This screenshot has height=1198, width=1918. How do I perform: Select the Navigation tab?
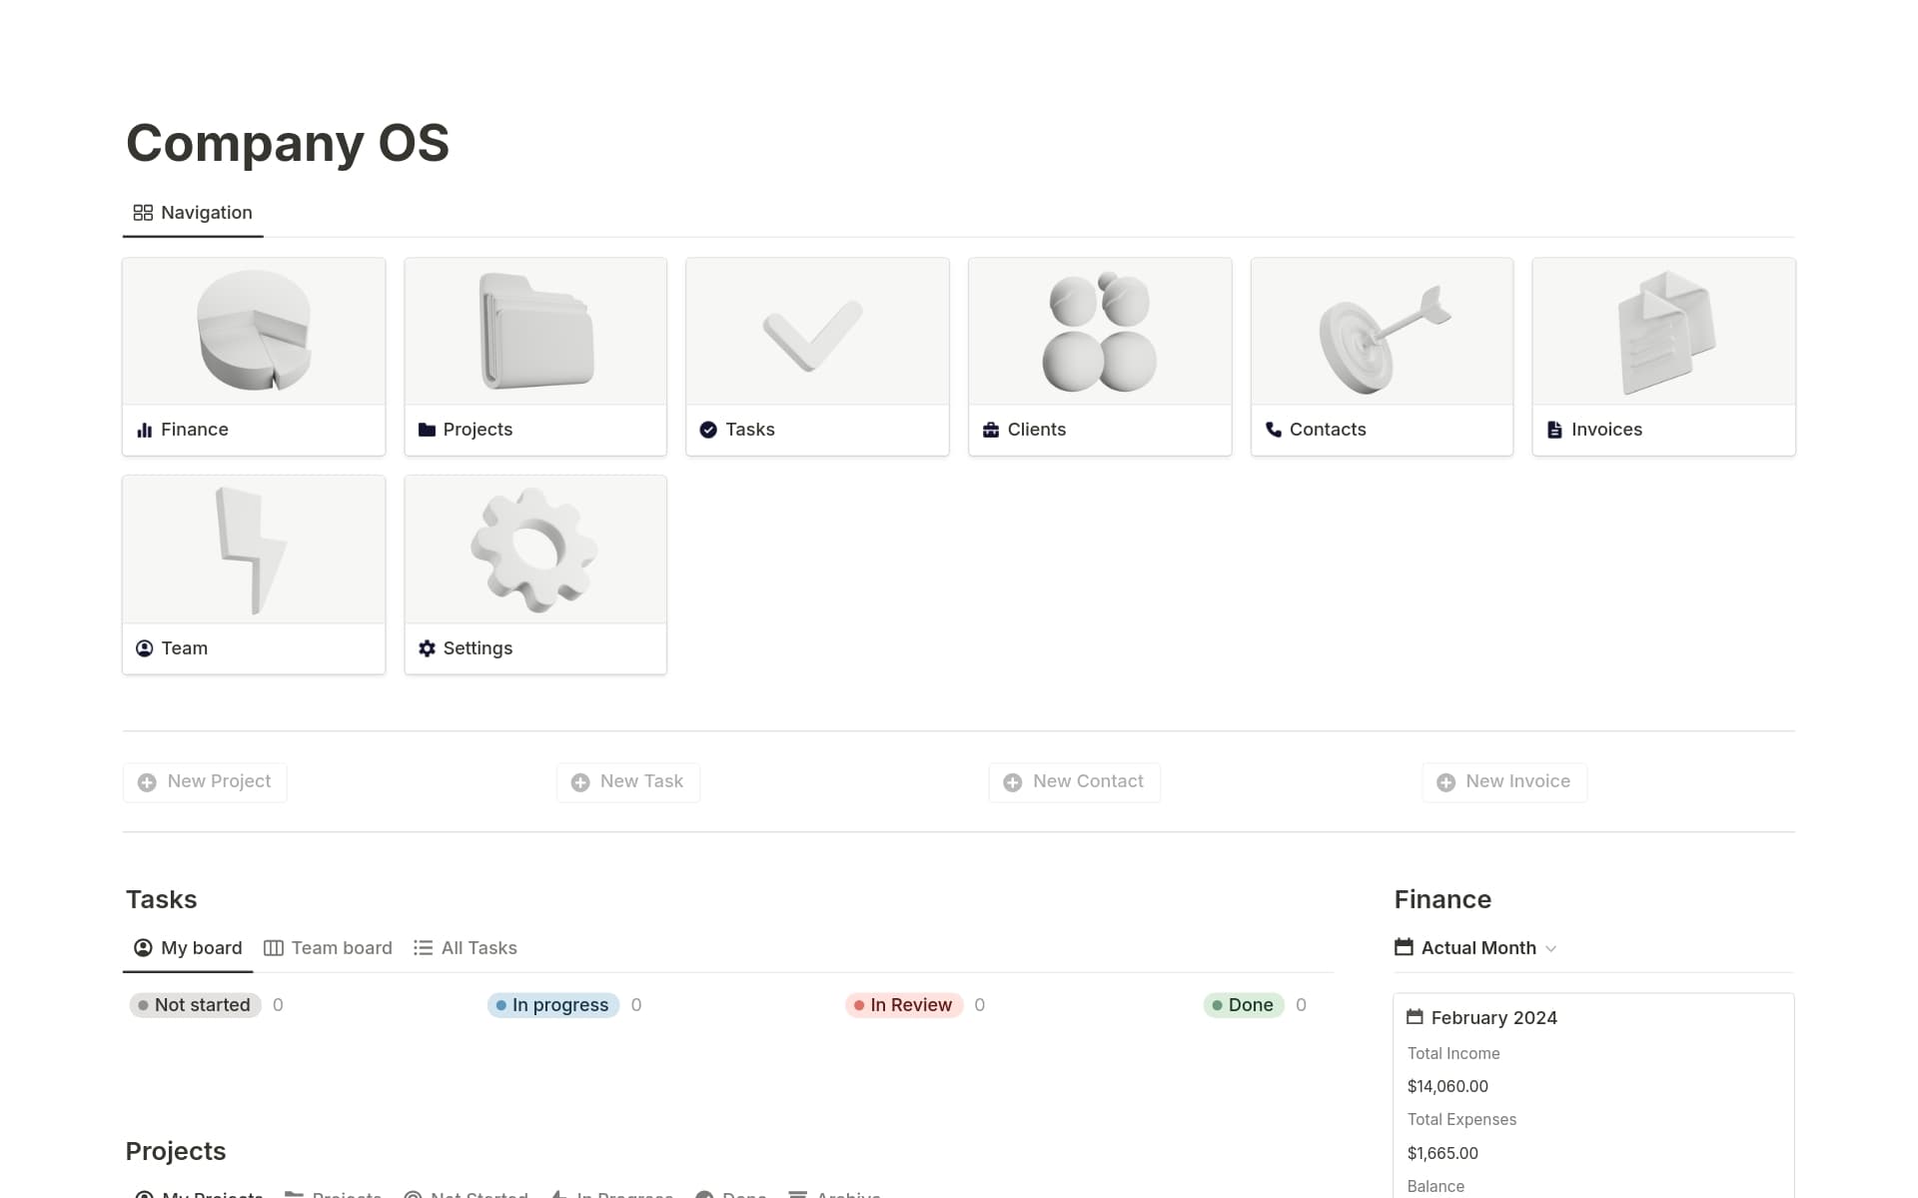[192, 212]
